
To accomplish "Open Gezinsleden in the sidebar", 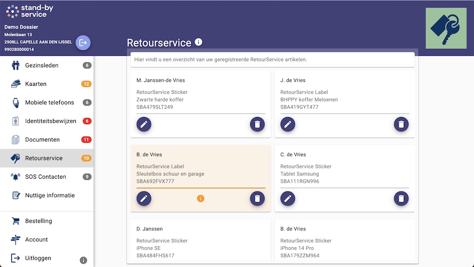I will pyautogui.click(x=47, y=65).
